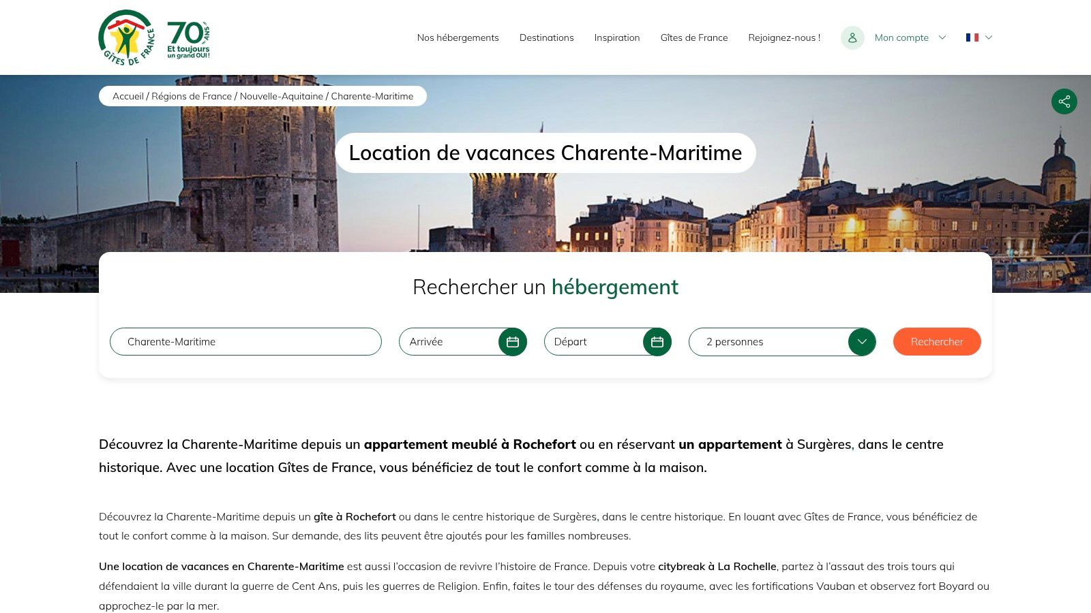This screenshot has width=1091, height=613.
Task: Open Nouvelle-Aquitaine breadcrumb link
Action: pyautogui.click(x=282, y=96)
